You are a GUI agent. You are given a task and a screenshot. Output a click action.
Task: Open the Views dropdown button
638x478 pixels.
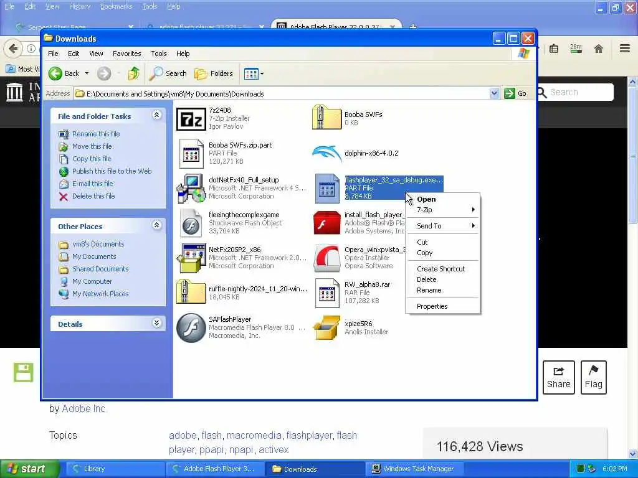254,73
